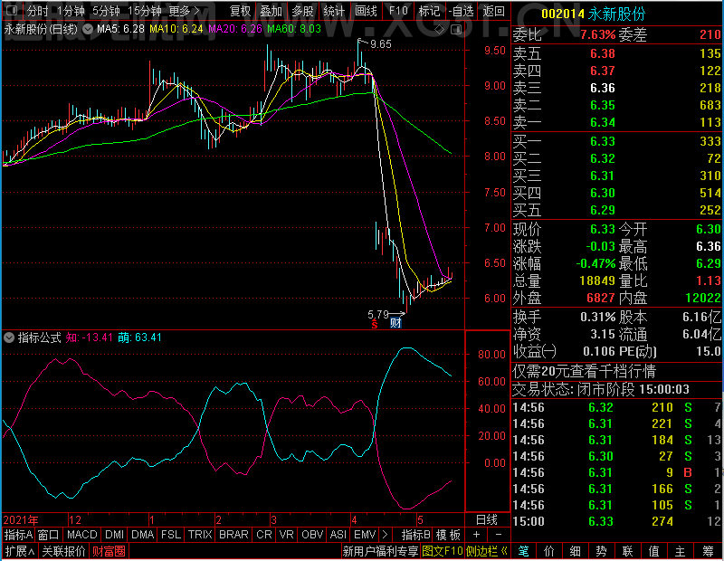Screen dimensions: 724x561
Task: Click the 5.79 low price label on chart
Action: pos(377,315)
